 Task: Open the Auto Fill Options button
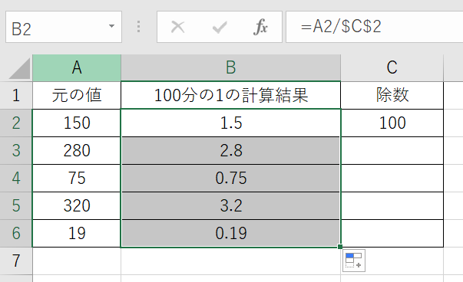coord(354,261)
